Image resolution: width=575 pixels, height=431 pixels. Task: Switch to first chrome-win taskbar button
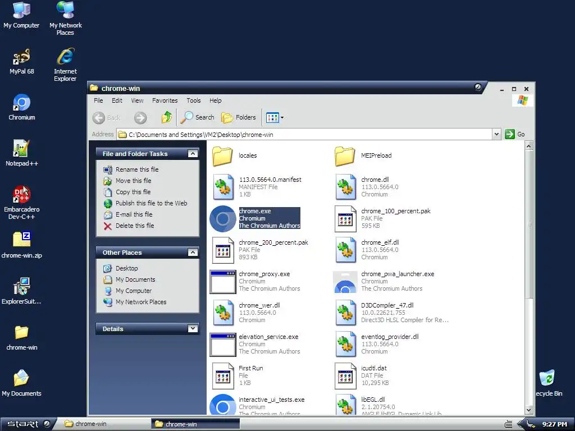pos(105,424)
